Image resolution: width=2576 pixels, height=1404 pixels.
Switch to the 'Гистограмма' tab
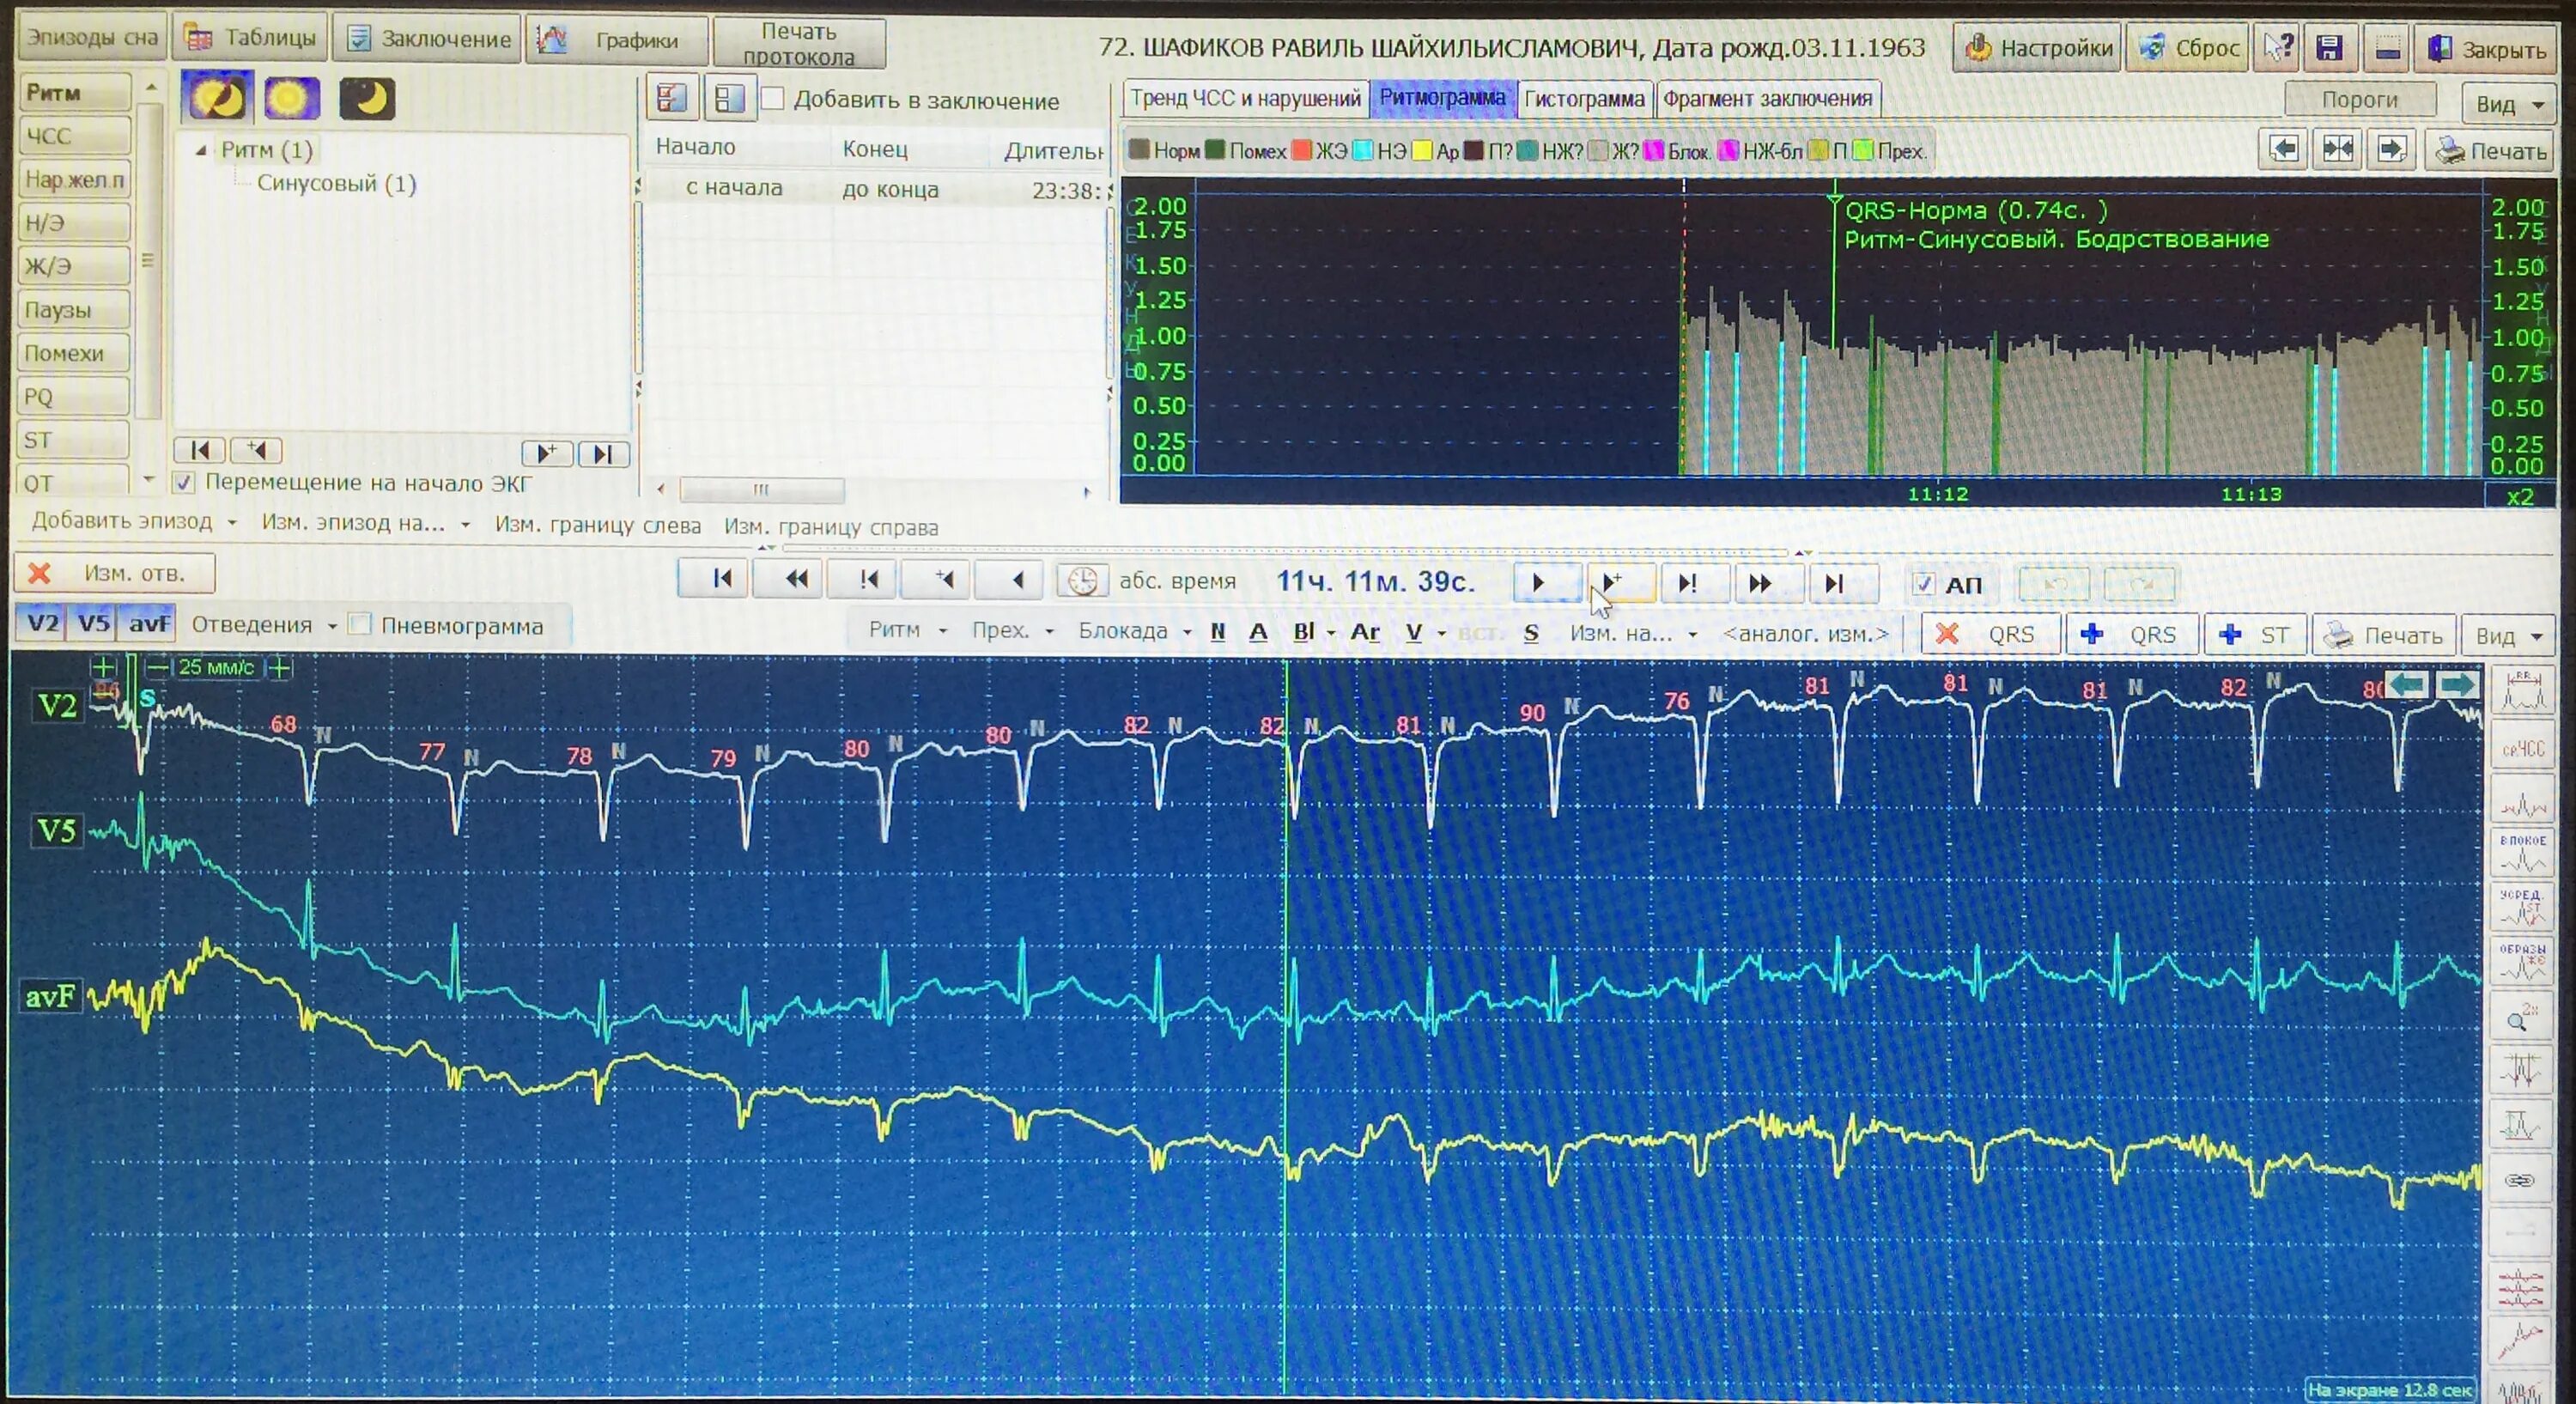[x=1583, y=99]
